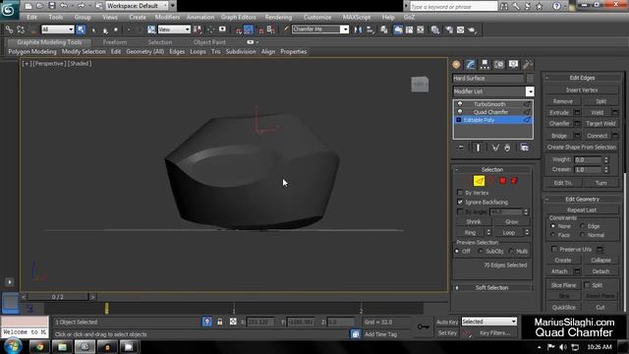
Task: Click the Grow selection button
Action: (511, 221)
